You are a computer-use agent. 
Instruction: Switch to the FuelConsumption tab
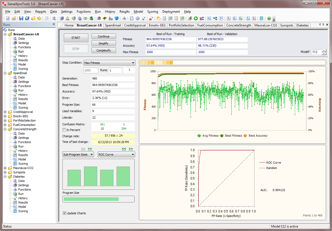(210, 25)
